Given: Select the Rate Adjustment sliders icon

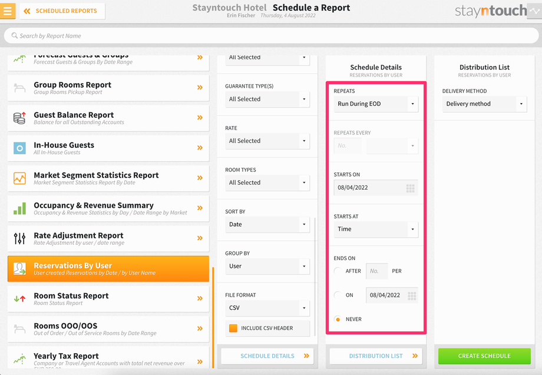Looking at the screenshot, I should (x=19, y=238).
